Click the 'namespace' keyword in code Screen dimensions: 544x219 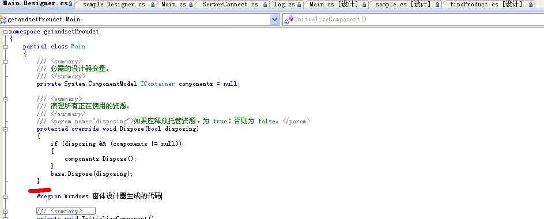pos(25,32)
